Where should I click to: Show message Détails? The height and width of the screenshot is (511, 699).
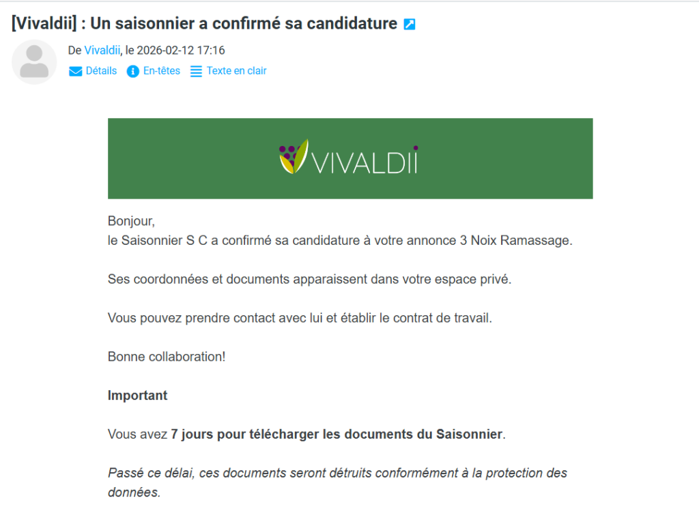[x=101, y=71]
